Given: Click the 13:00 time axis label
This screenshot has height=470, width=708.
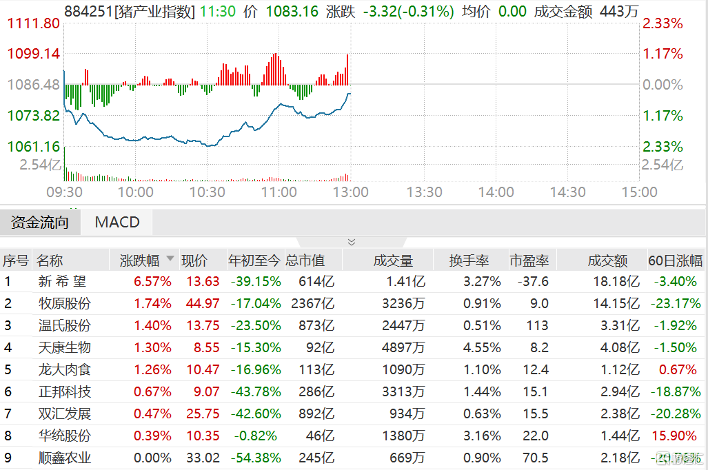Looking at the screenshot, I should tap(350, 192).
